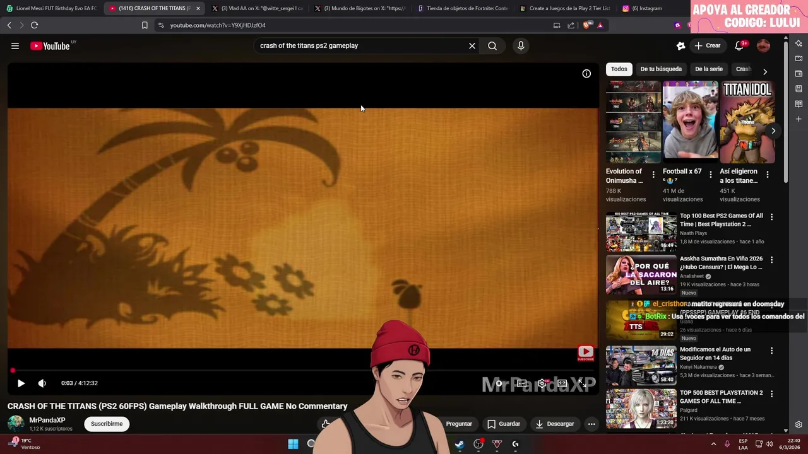Advance the Shorts shelf to next items

(773, 131)
